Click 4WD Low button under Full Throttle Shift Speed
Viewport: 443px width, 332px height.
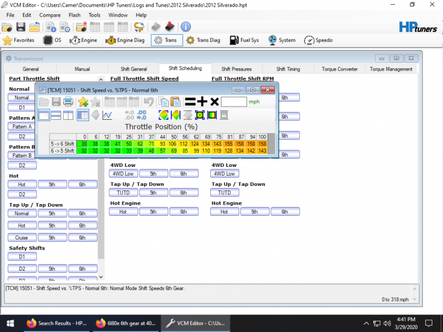pyautogui.click(x=123, y=174)
